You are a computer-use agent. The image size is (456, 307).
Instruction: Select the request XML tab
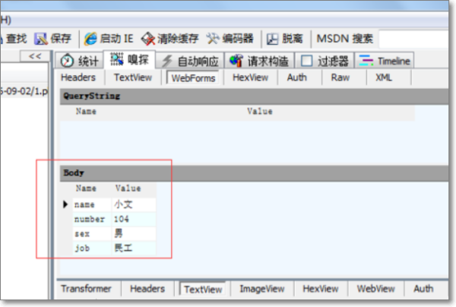coord(384,78)
